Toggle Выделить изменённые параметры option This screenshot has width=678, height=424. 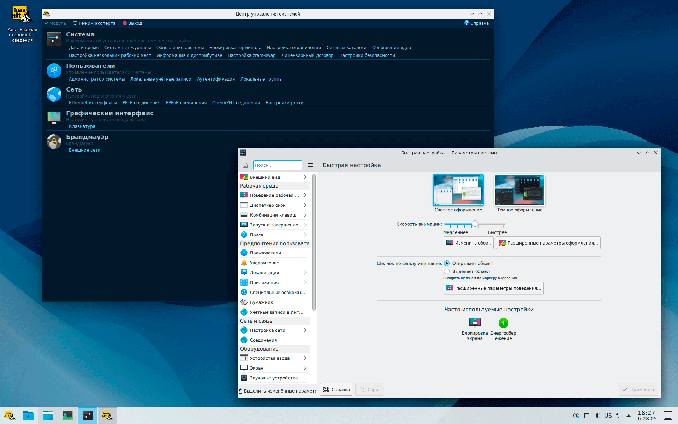pos(278,391)
